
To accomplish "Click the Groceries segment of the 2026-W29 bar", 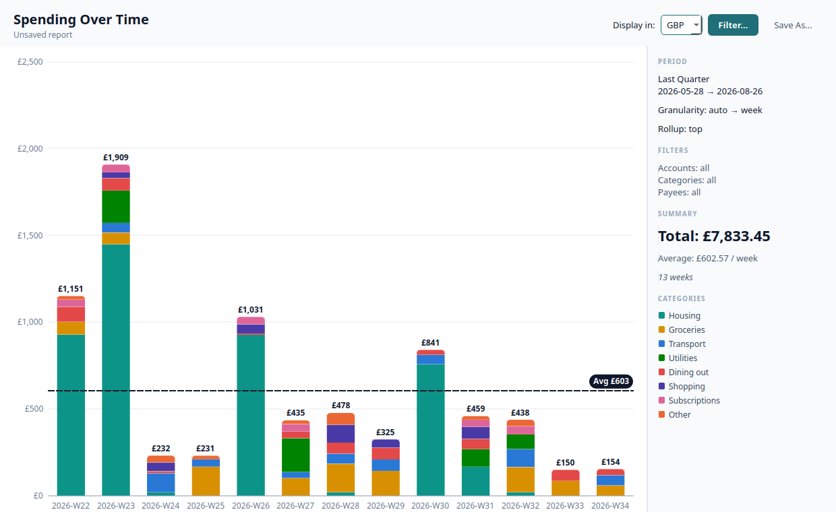I will click(x=386, y=483).
